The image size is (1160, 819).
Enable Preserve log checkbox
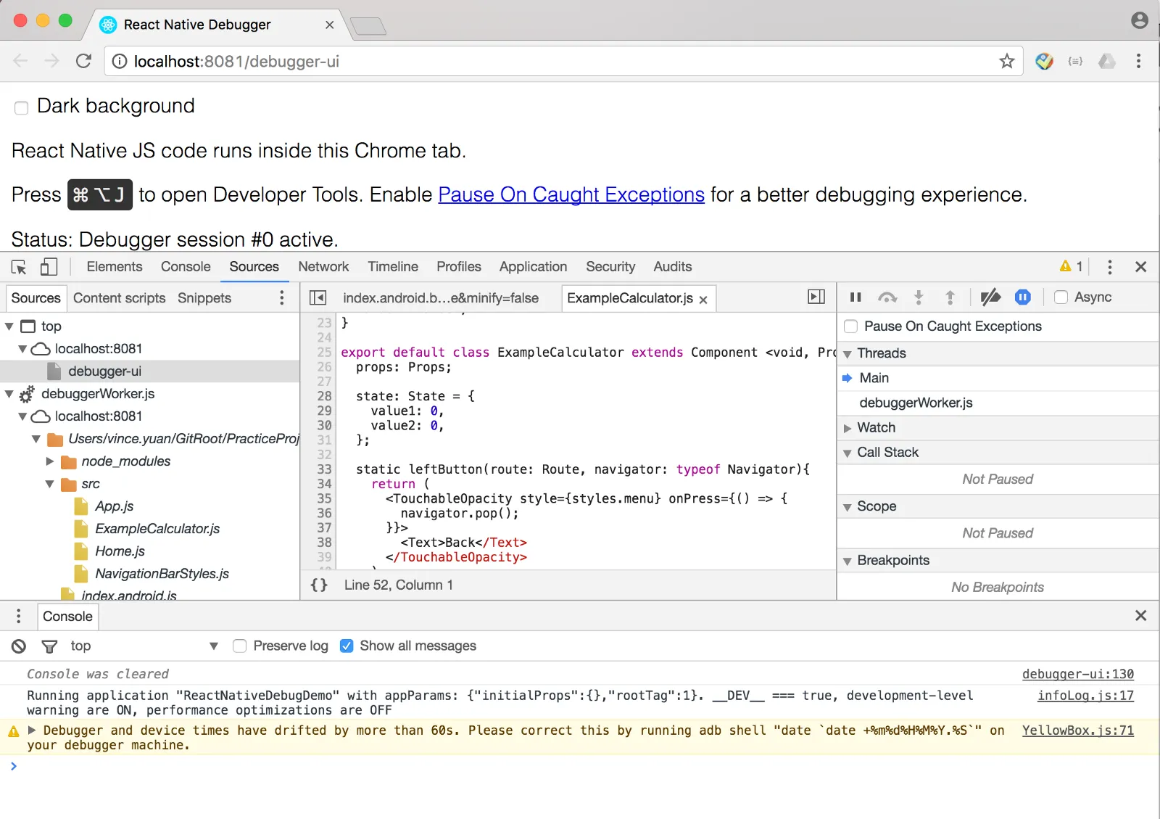pyautogui.click(x=240, y=646)
